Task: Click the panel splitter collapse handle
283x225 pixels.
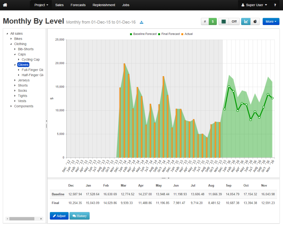Action: [x=46, y=121]
